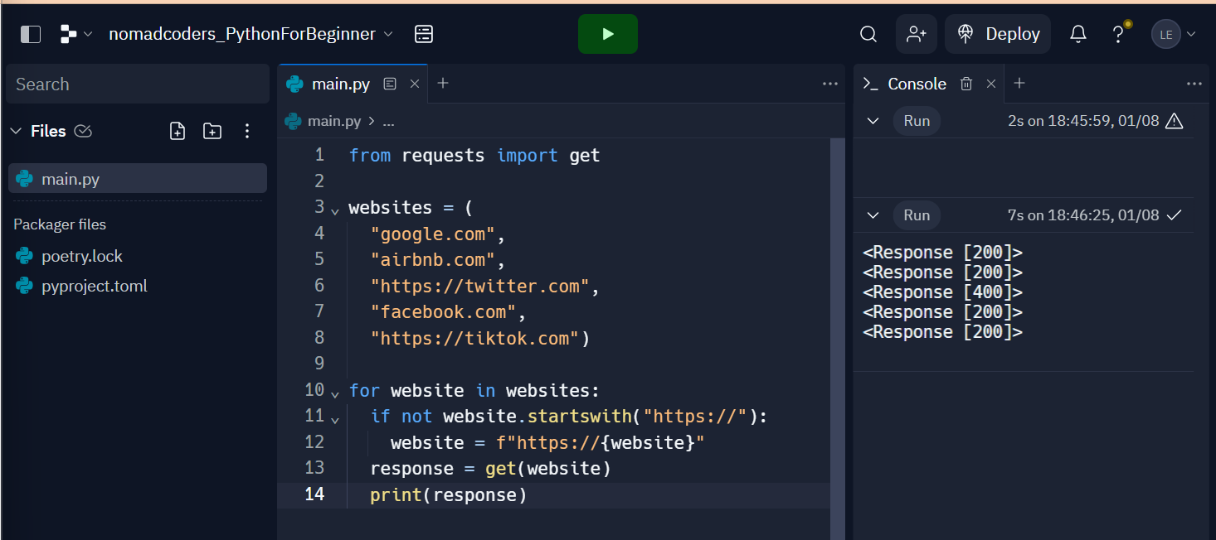1216x540 pixels.
Task: Add a new tab beside Console
Action: [x=1019, y=83]
